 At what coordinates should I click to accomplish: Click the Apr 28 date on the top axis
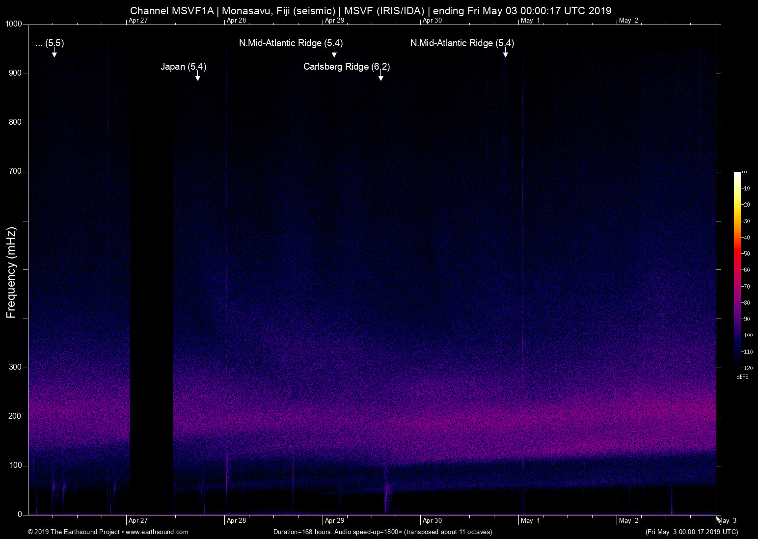pos(236,21)
